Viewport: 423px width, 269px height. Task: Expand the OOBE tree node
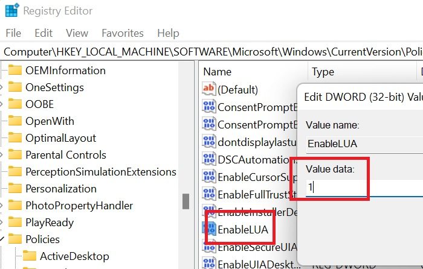click(x=1, y=104)
